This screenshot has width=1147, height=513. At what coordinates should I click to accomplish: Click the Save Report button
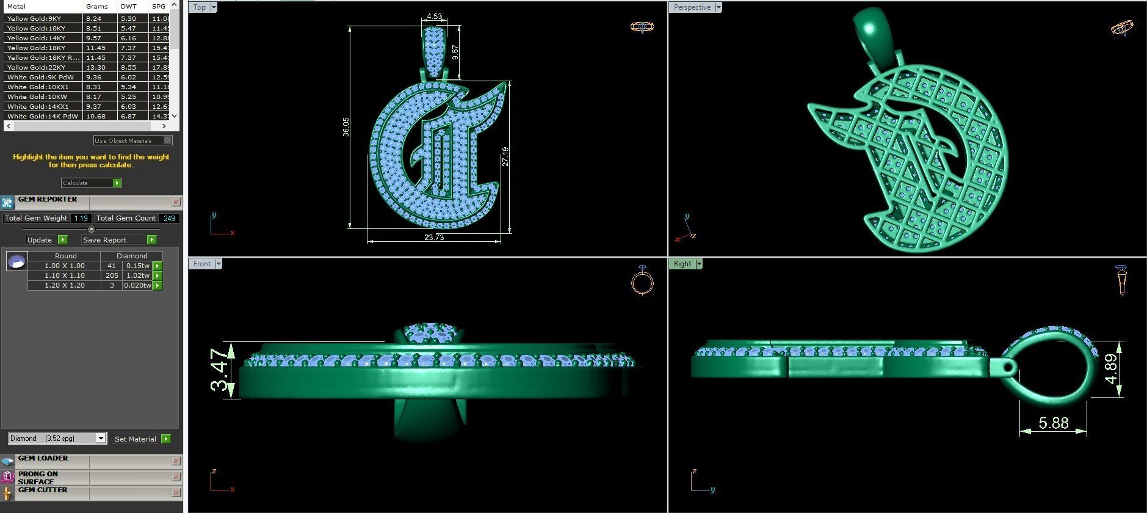[x=114, y=240]
